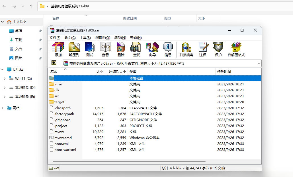Image resolution: width=293 pixels, height=177 pixels.
Task: Open the View (查看) toolbar icon
Action: [x=105, y=49]
